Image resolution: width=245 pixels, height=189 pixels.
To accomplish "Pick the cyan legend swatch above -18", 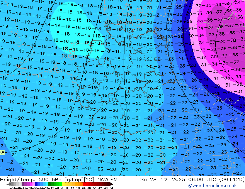I will tap(47, 184).
